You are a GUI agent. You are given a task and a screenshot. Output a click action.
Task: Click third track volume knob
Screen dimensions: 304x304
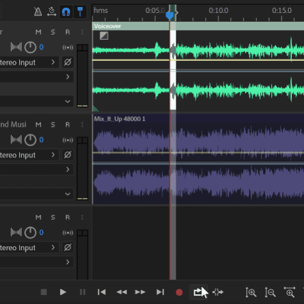(x=30, y=232)
